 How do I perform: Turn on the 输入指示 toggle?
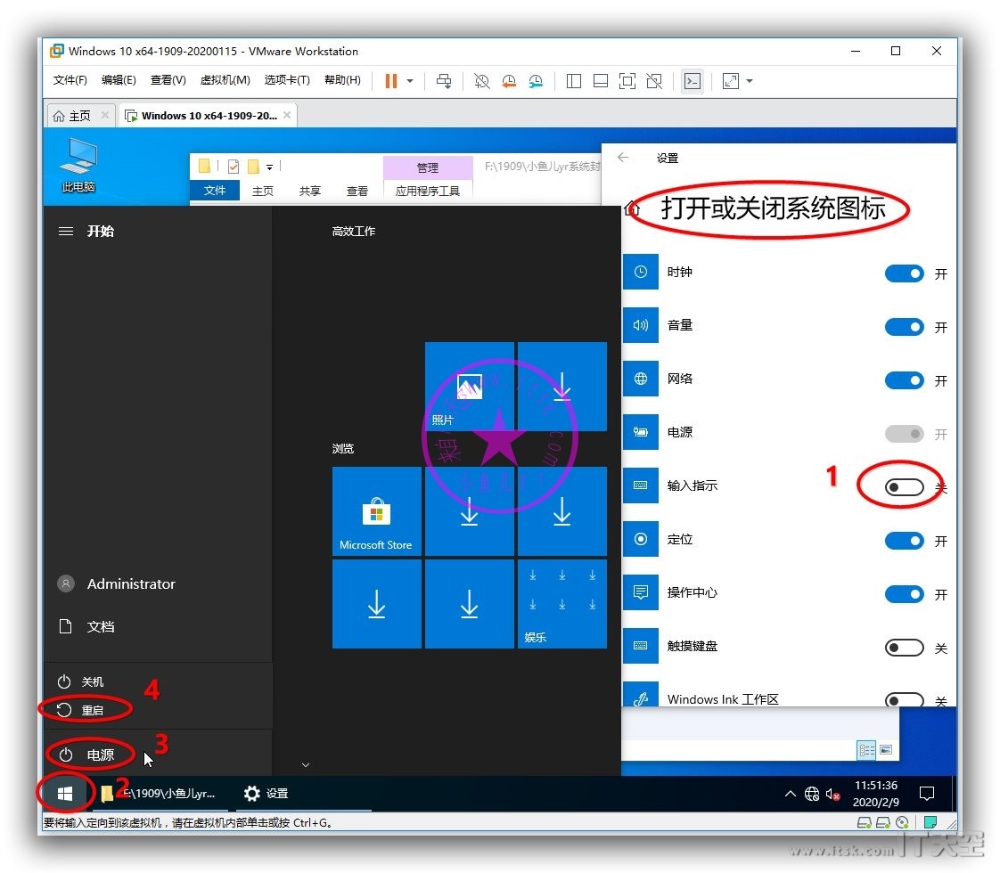point(904,487)
